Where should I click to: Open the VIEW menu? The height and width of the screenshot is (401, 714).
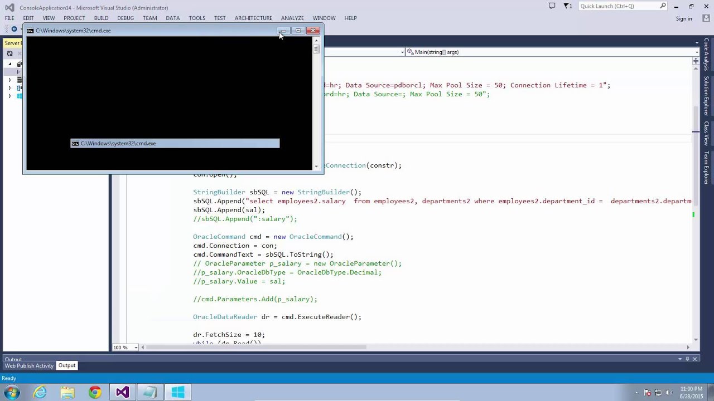(49, 18)
